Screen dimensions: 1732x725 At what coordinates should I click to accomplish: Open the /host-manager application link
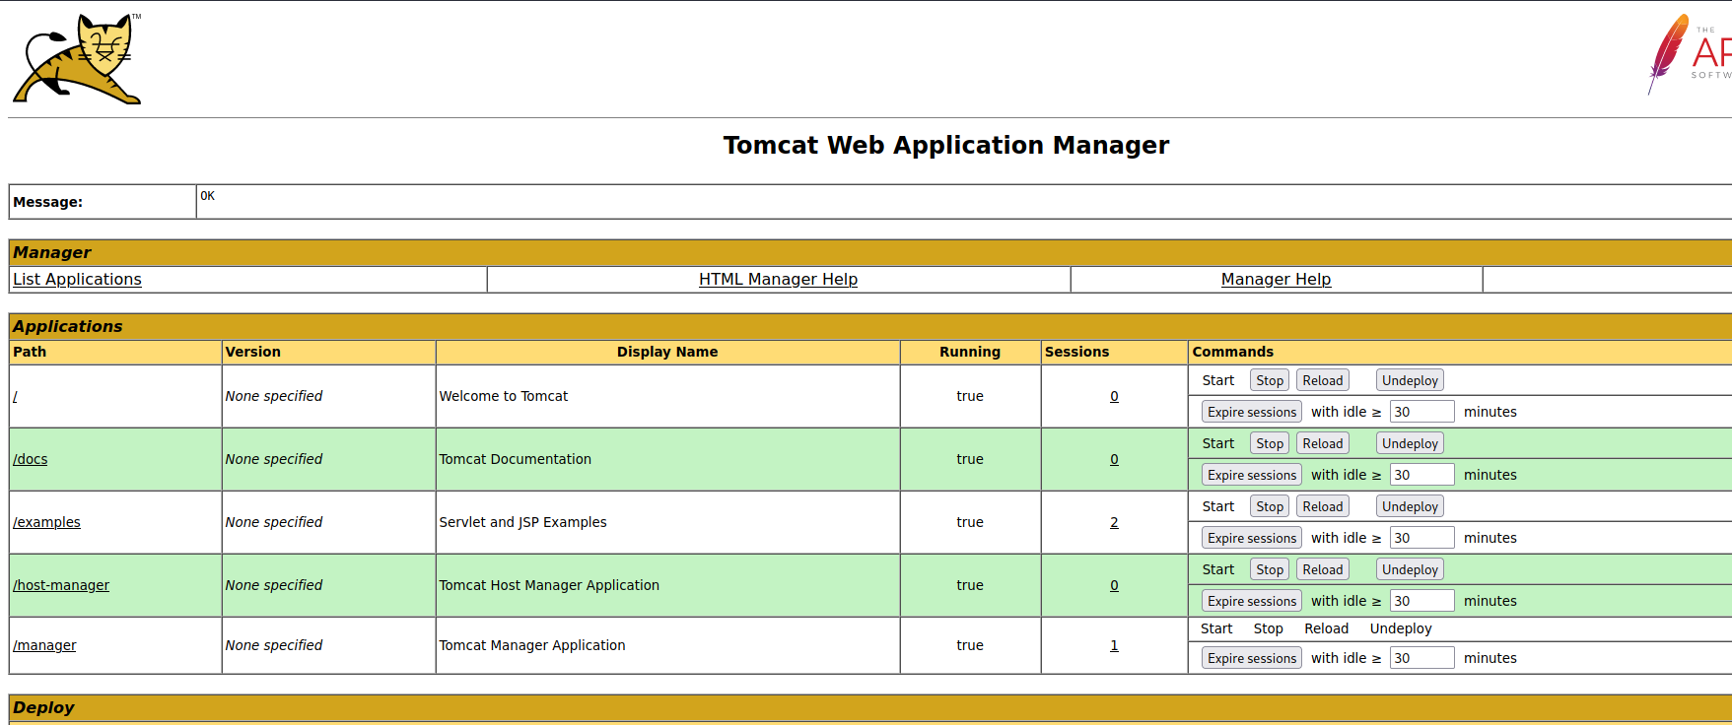point(61,585)
